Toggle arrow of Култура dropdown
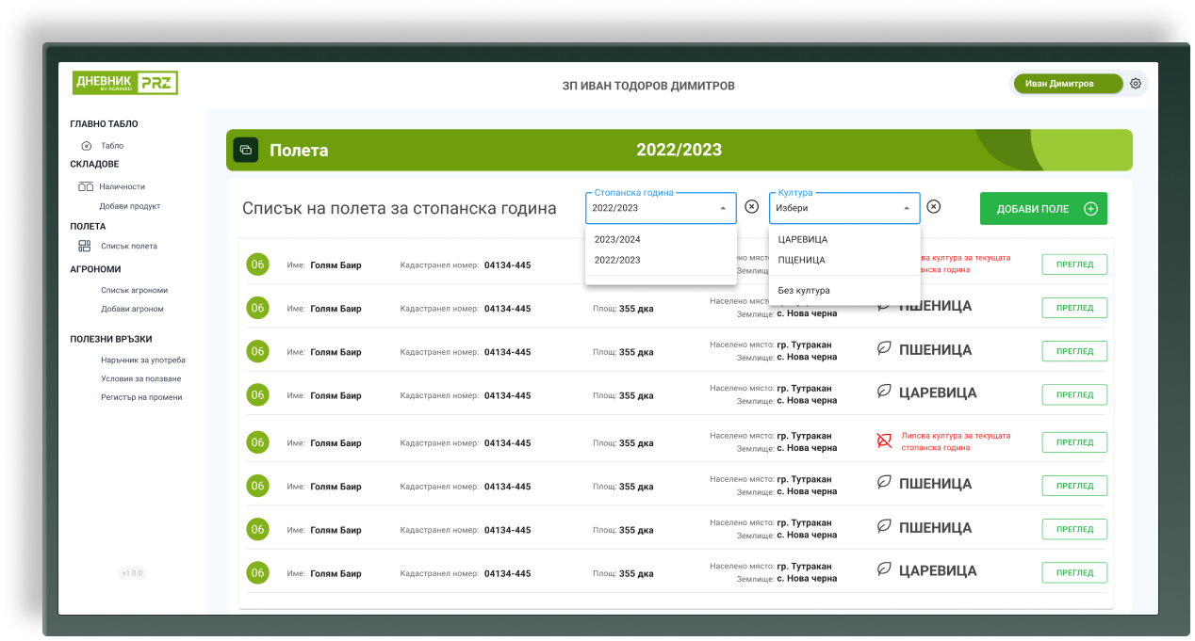The height and width of the screenshot is (641, 1195). pyautogui.click(x=907, y=208)
